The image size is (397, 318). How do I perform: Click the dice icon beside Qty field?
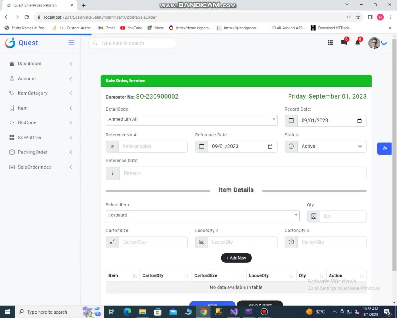313,216
